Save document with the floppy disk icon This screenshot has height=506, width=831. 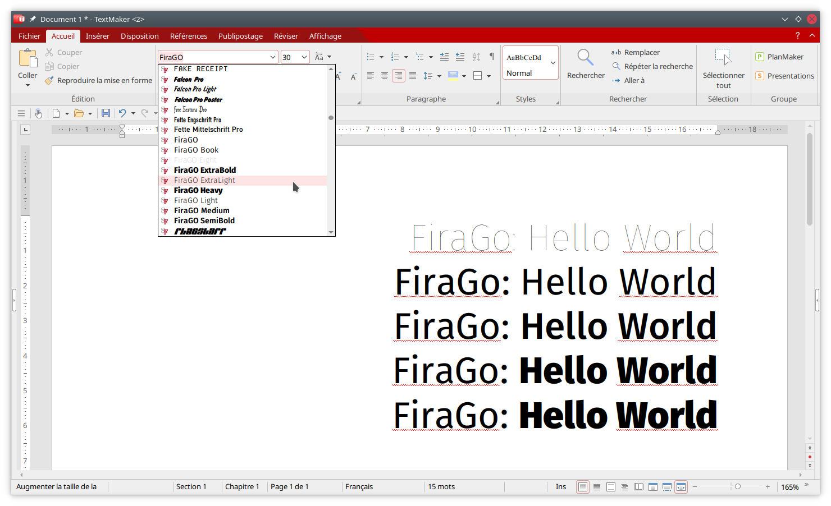pyautogui.click(x=106, y=113)
